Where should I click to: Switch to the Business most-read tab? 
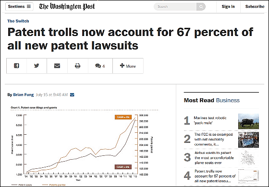pos(228,100)
